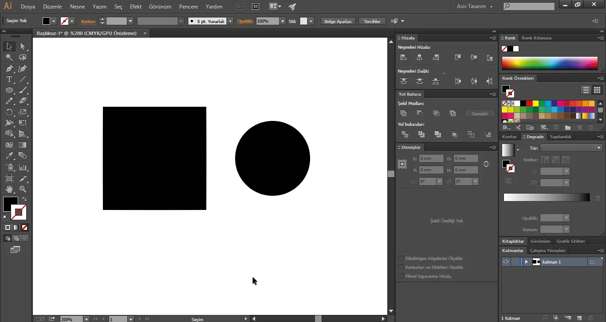This screenshot has height=322, width=606.
Task: Choose the Ellipse tool
Action: click(x=9, y=90)
